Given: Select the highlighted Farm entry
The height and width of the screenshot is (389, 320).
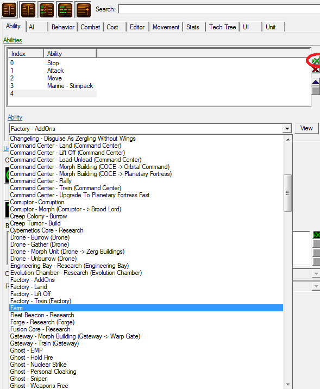Looking at the screenshot, I should (146, 308).
